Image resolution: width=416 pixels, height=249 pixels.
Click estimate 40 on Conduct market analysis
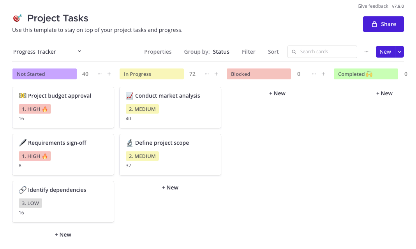(129, 118)
